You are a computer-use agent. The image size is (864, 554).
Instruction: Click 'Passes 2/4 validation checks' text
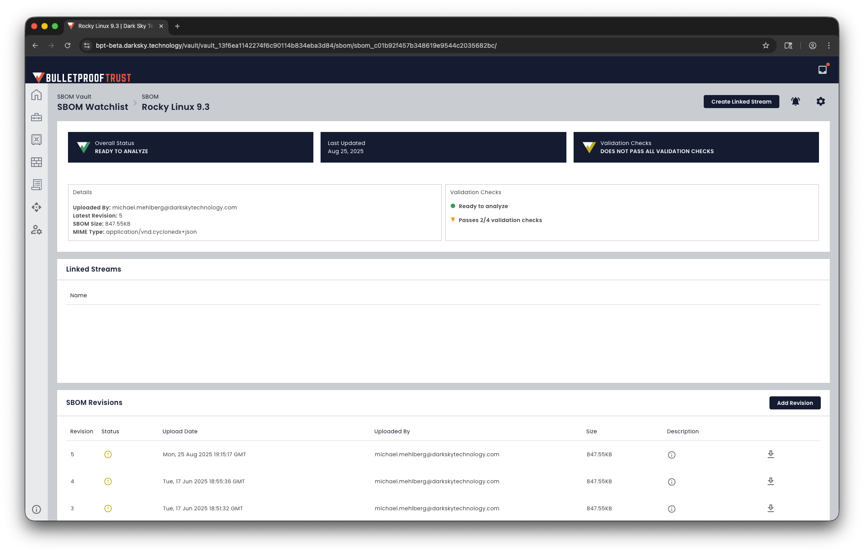(500, 220)
